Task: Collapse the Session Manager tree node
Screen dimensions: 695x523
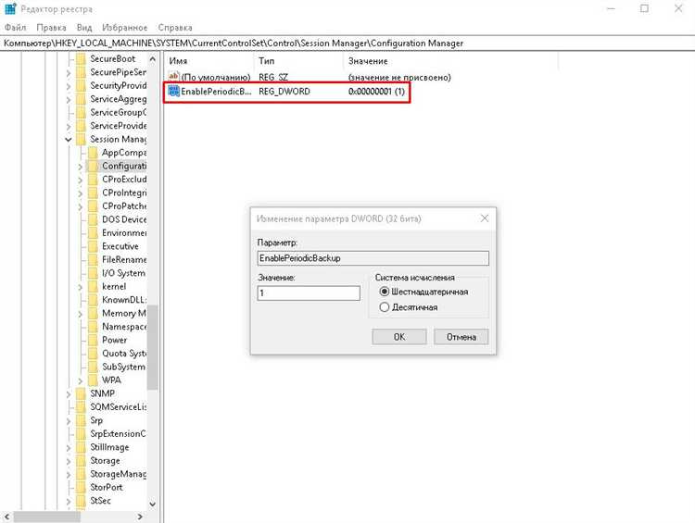Action: (x=69, y=140)
